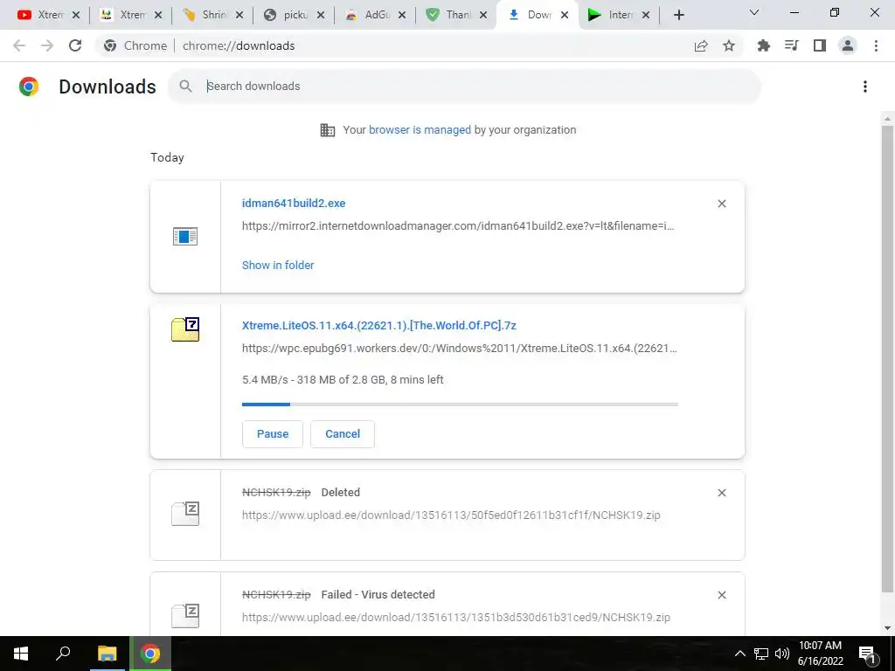895x671 pixels.
Task: Open the wpc.epubg691.workers.dev URL
Action: (x=460, y=348)
